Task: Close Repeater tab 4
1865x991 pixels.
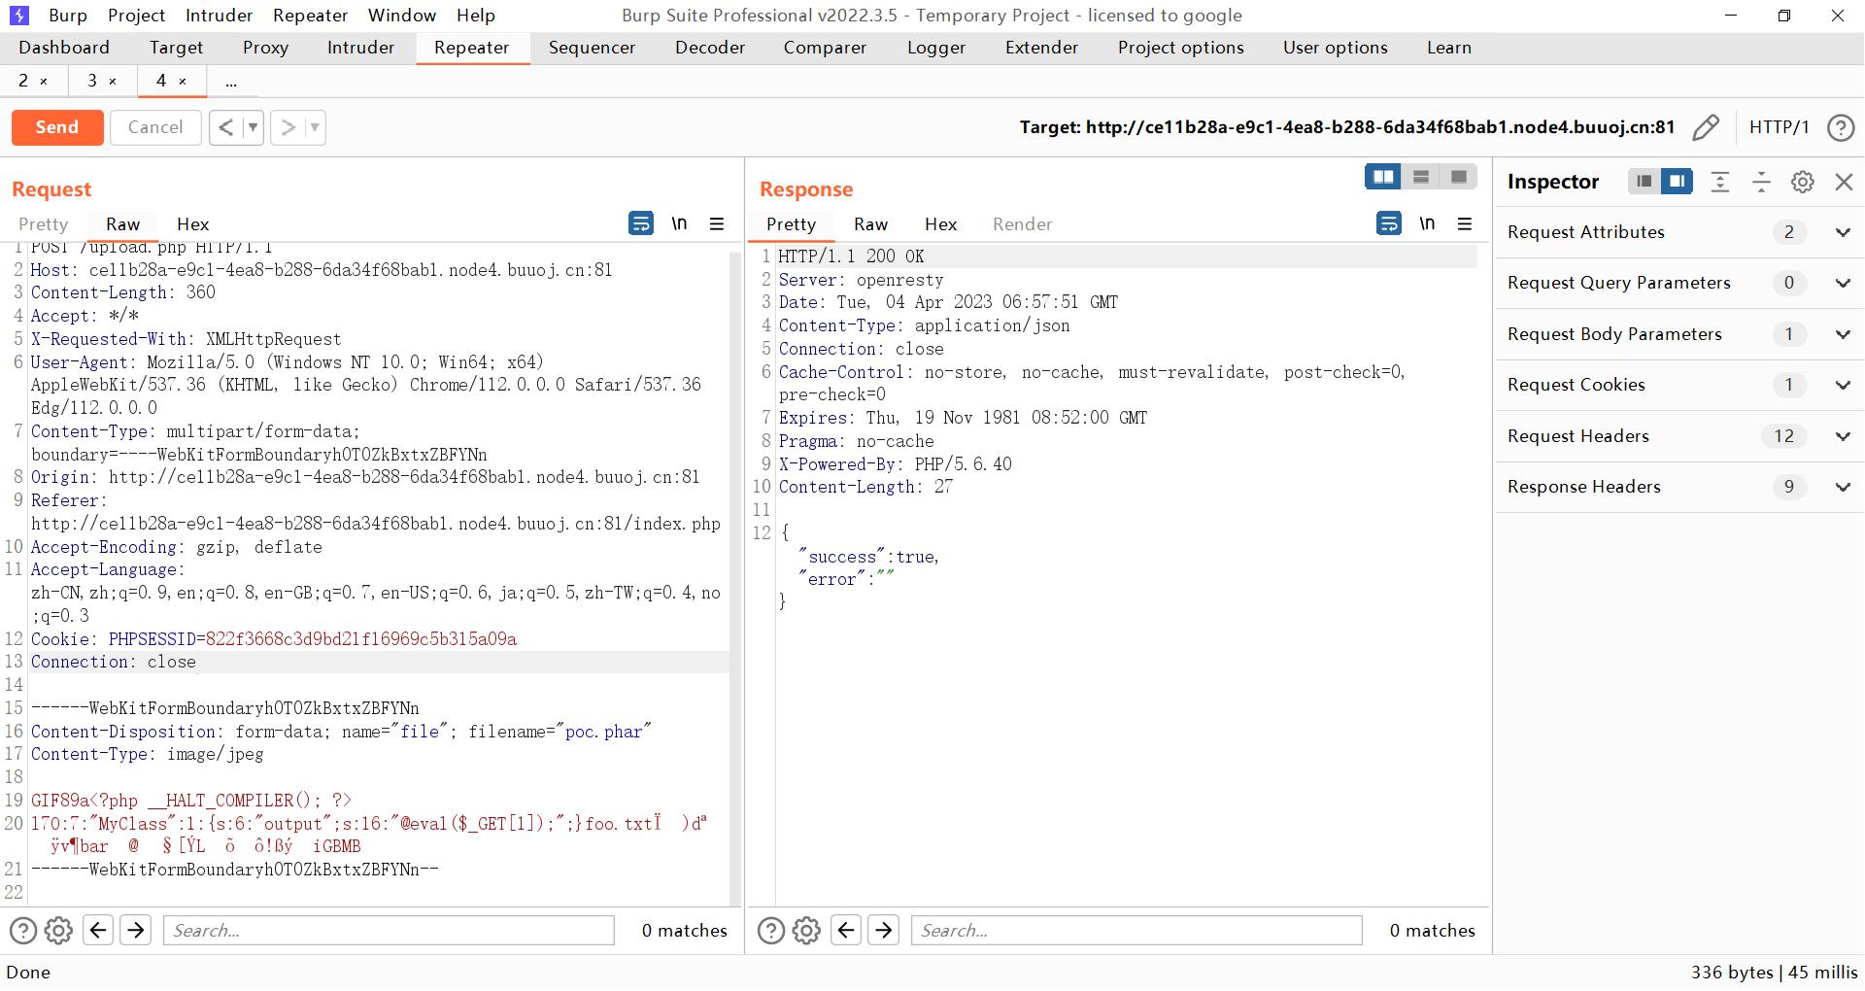Action: (x=183, y=82)
